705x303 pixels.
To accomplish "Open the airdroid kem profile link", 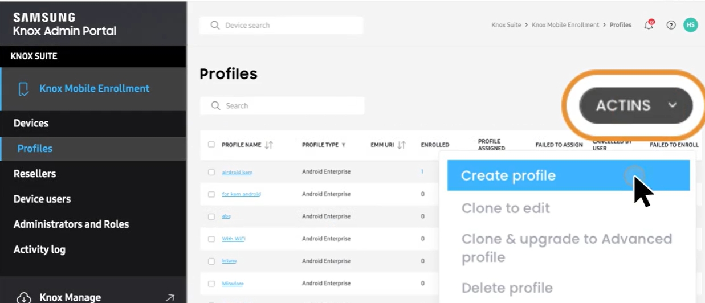I will point(237,172).
